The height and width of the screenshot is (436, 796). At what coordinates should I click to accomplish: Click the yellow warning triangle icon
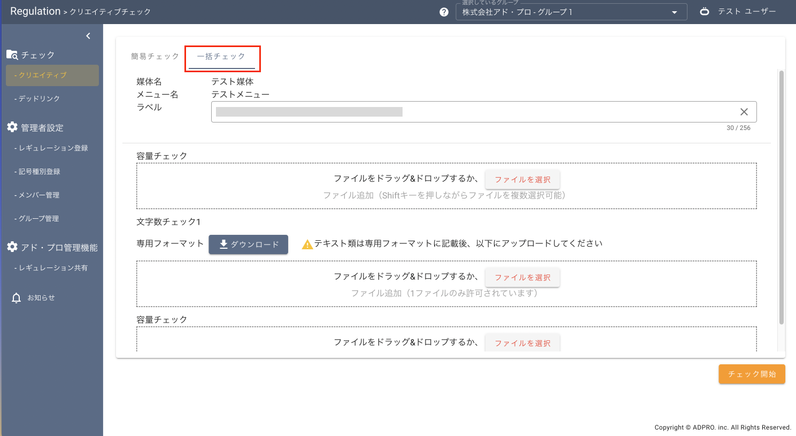coord(307,244)
